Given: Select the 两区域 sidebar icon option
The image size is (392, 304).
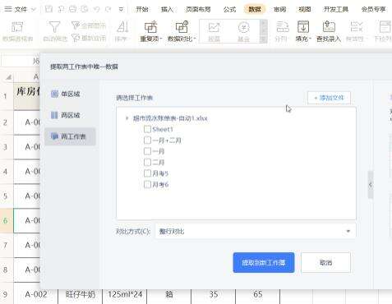Looking at the screenshot, I should tap(54, 115).
